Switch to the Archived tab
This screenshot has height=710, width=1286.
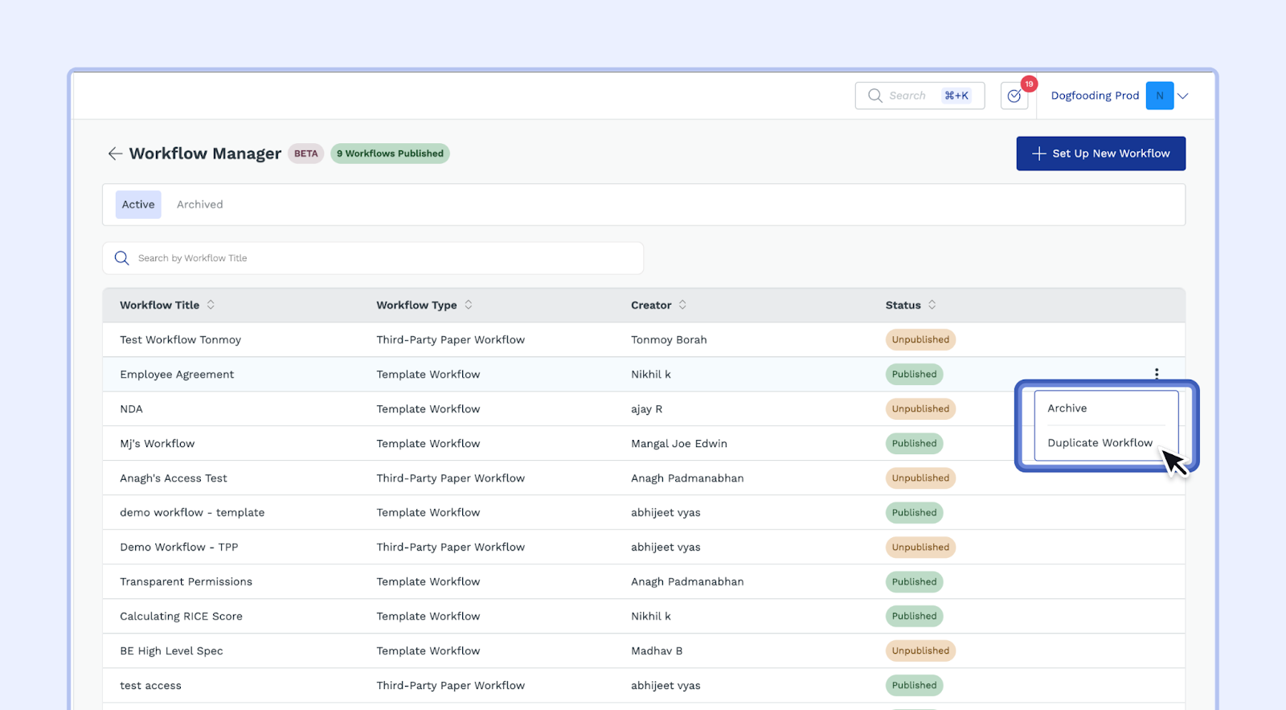click(200, 205)
